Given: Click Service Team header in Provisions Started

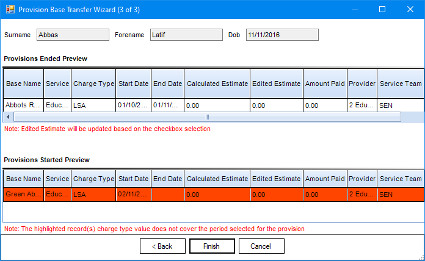Looking at the screenshot, I should tap(400, 179).
